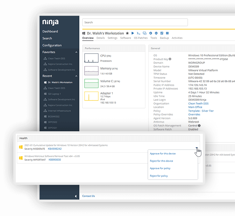Open Configuration in the sidebar

pos(52,45)
